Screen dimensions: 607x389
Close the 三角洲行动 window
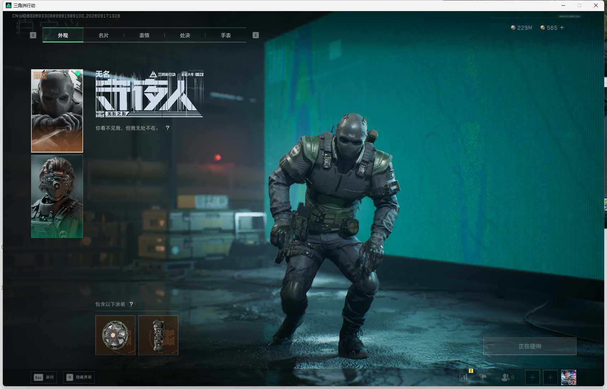[596, 5]
